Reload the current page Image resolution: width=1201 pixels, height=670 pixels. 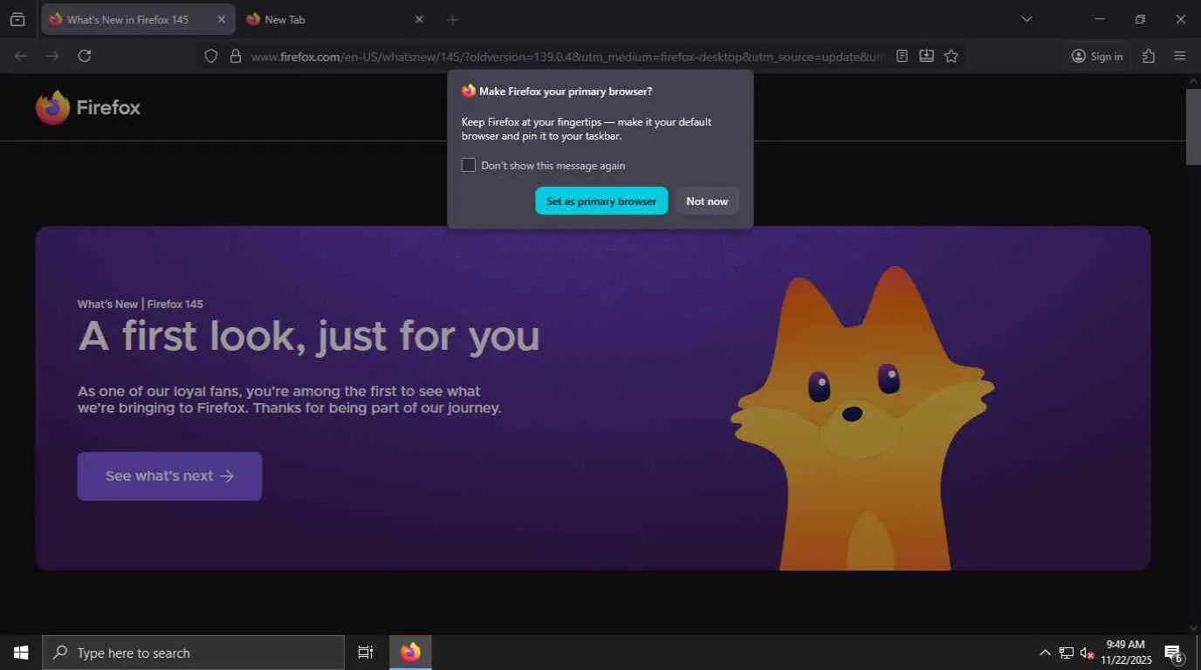click(85, 56)
